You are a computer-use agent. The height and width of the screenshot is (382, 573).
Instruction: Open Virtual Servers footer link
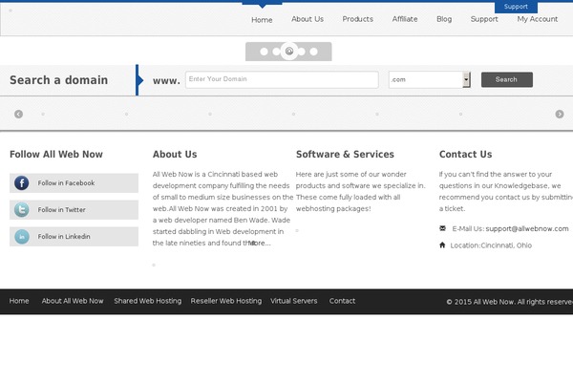pyautogui.click(x=294, y=301)
